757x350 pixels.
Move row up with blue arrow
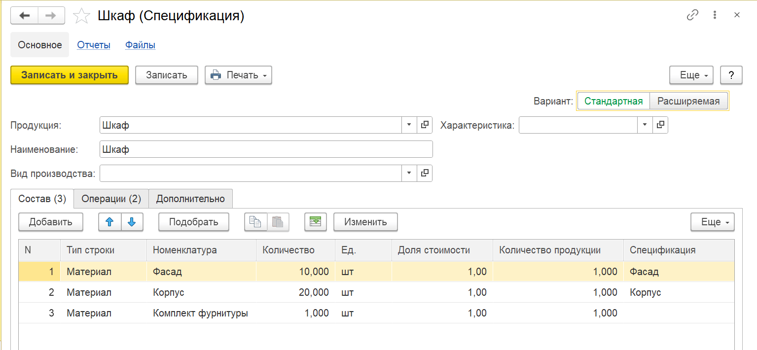tap(110, 222)
